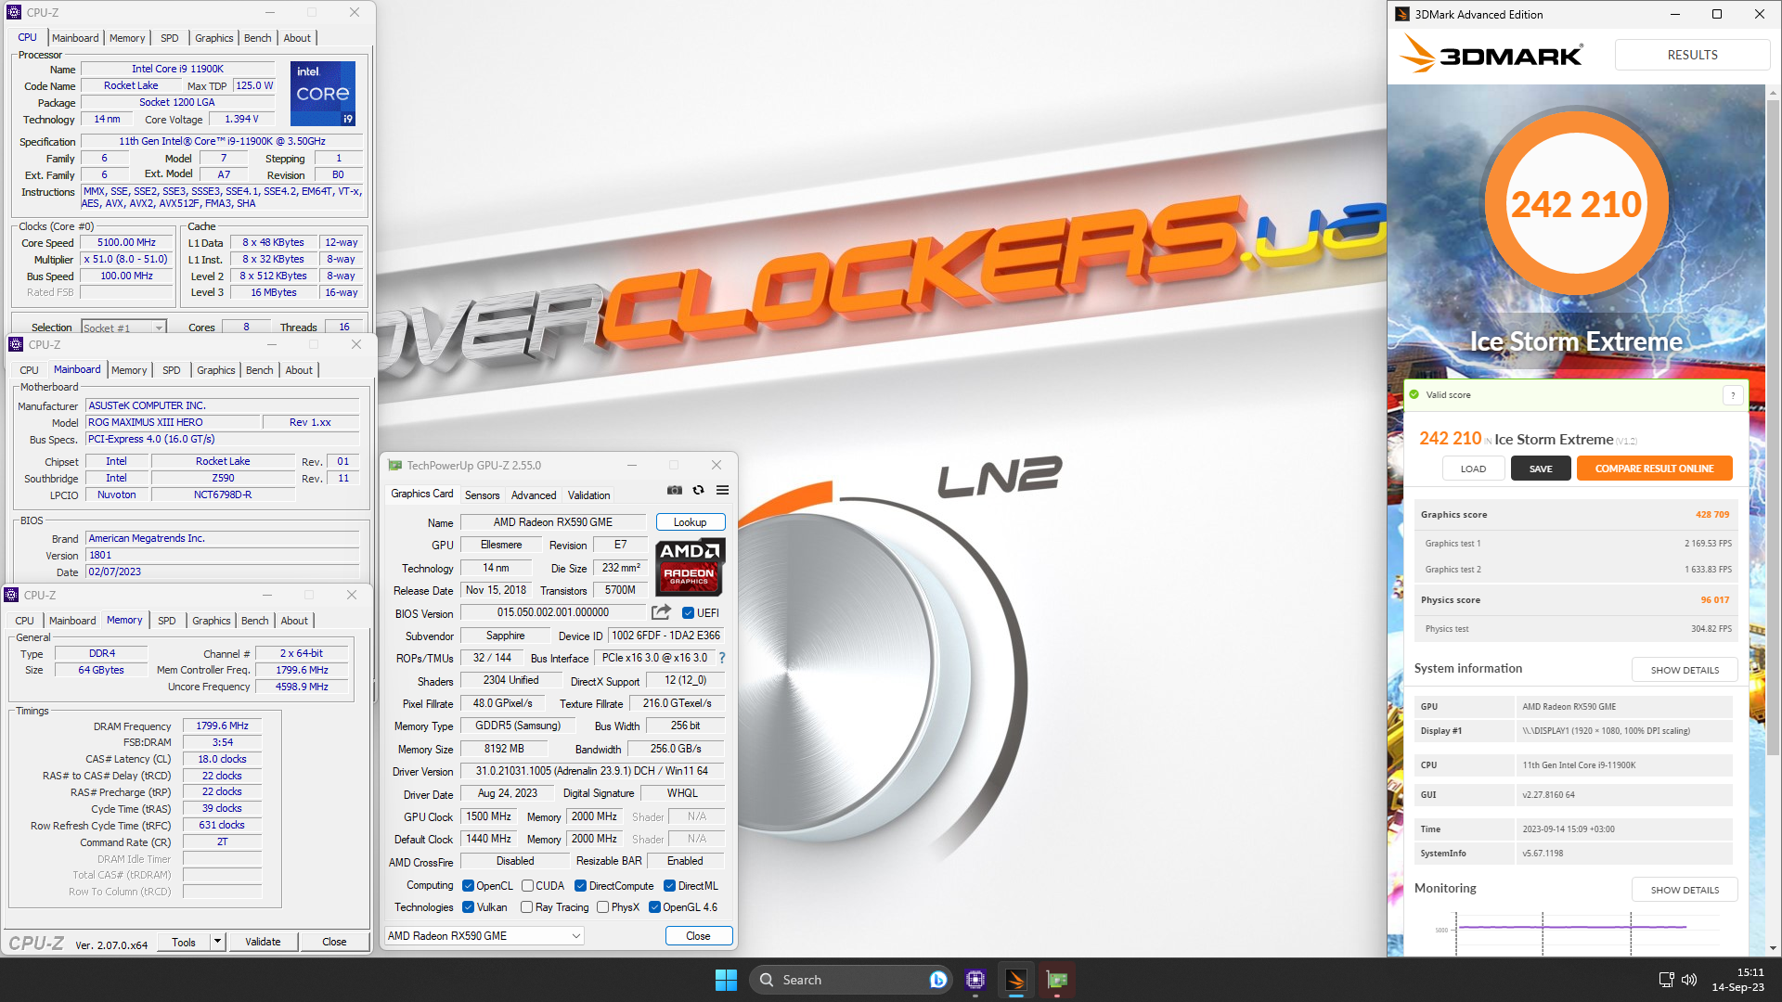Viewport: 1782px width, 1002px height.
Task: Click the Tools button in CPU-Z
Action: coord(184,942)
